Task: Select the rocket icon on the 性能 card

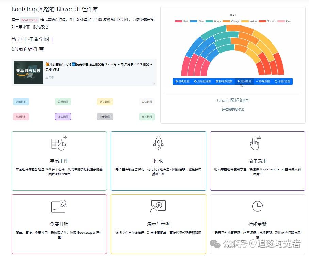Action: click(x=158, y=143)
